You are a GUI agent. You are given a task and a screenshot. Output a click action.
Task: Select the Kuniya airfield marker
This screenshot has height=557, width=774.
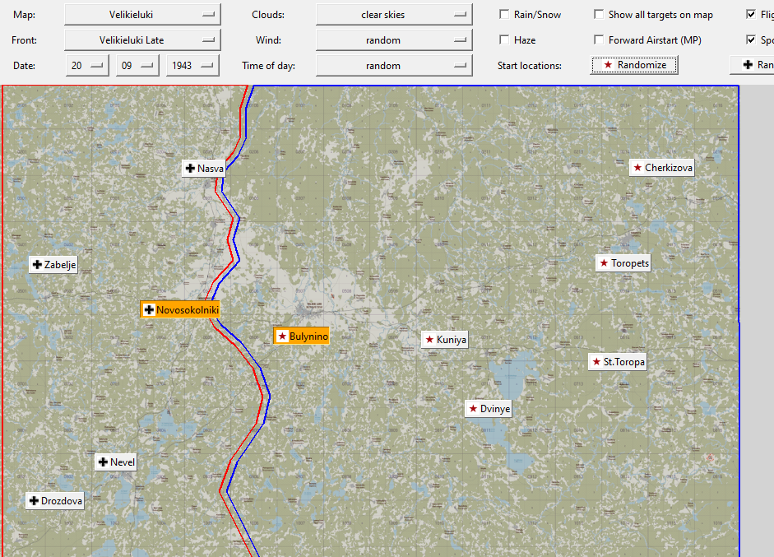[444, 339]
